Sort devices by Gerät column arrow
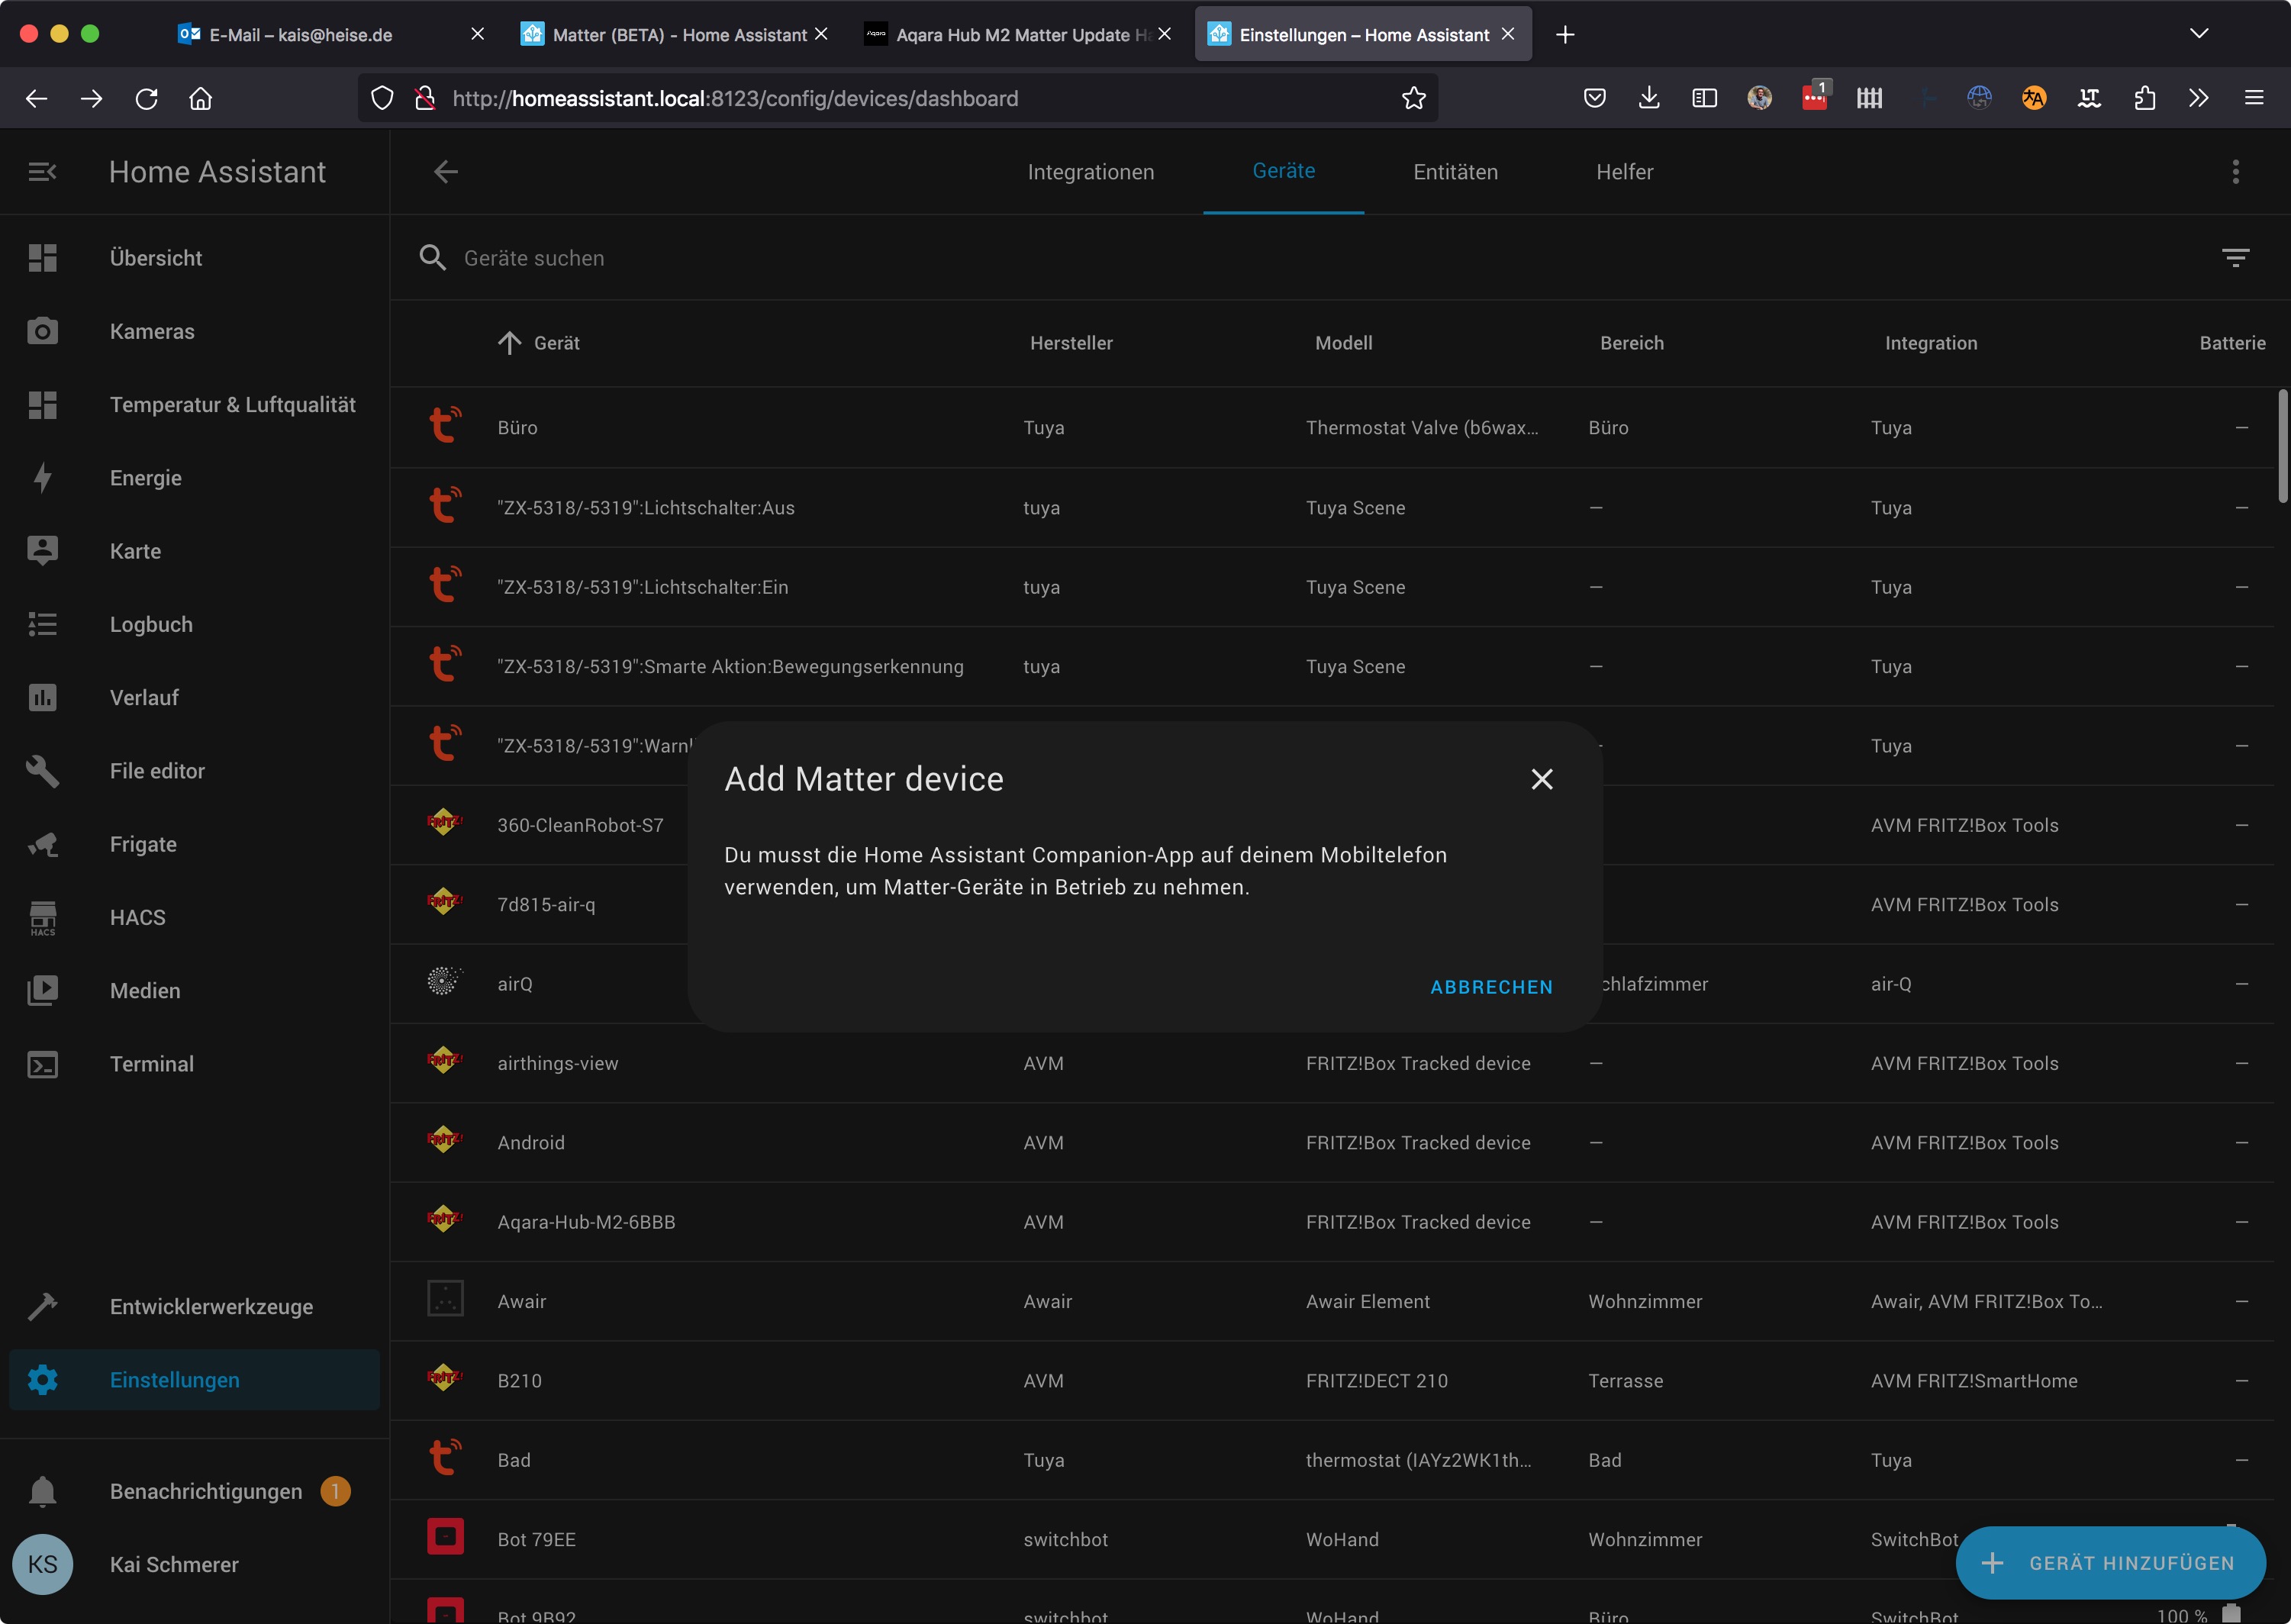2291x1624 pixels. coord(510,343)
